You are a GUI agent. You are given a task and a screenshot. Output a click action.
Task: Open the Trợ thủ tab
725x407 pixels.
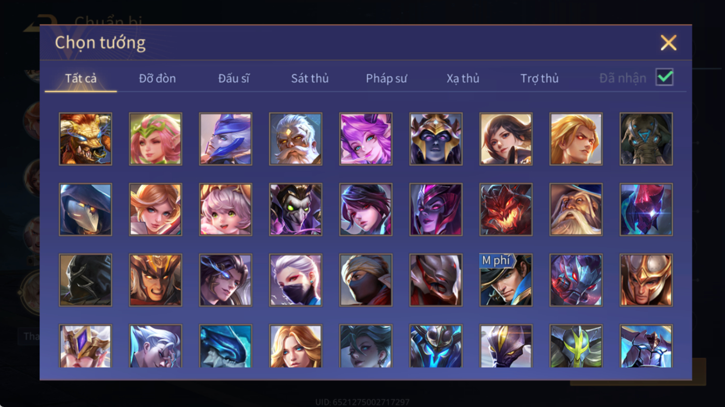click(539, 78)
